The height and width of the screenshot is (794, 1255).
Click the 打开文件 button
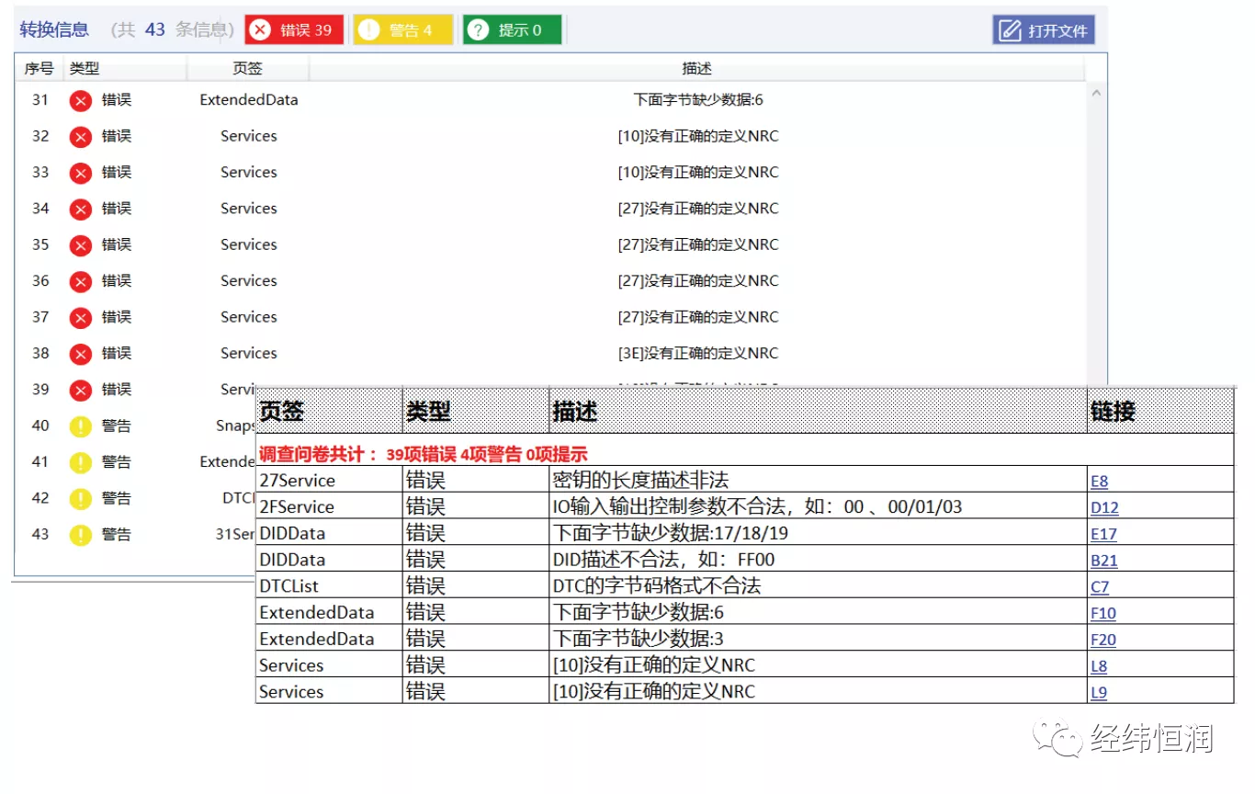point(1043,28)
